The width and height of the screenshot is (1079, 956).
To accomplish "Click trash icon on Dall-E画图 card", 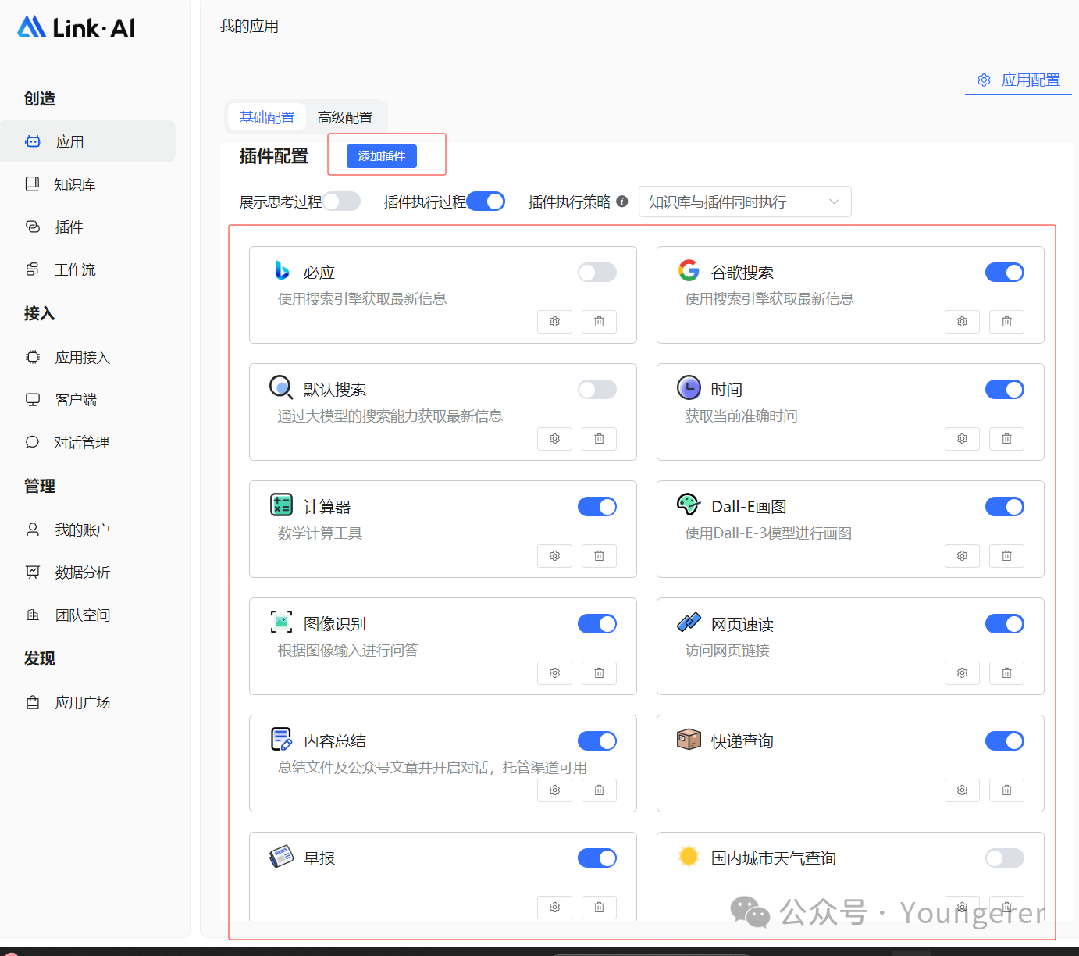I will tap(1006, 556).
